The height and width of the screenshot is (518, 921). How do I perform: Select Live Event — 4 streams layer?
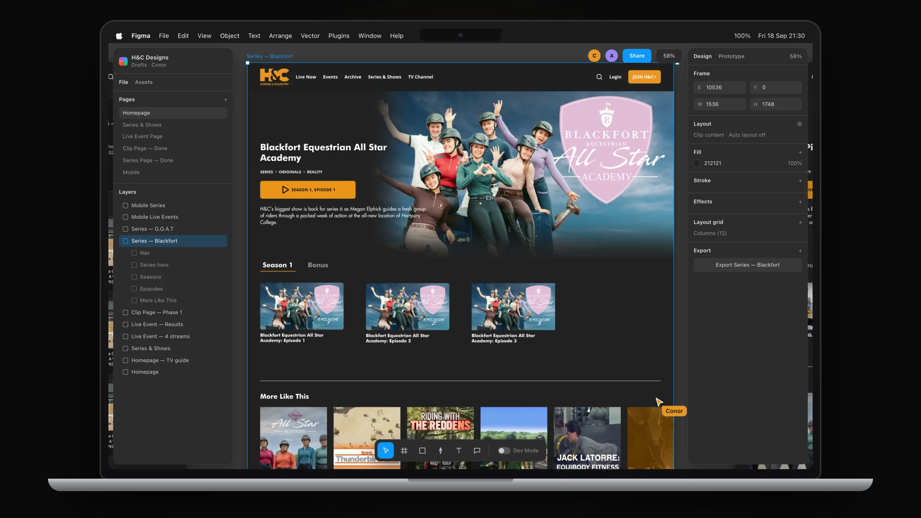173,337
